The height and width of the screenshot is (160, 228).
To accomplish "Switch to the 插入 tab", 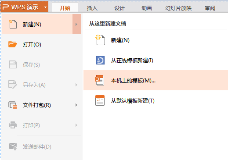I will (92, 8).
